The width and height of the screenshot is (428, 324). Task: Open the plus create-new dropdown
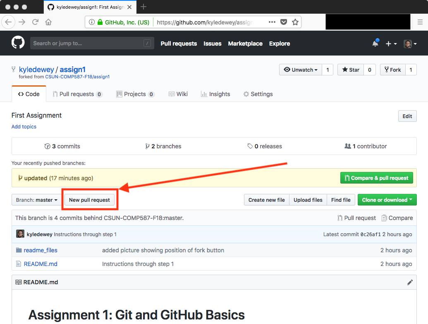pos(391,44)
